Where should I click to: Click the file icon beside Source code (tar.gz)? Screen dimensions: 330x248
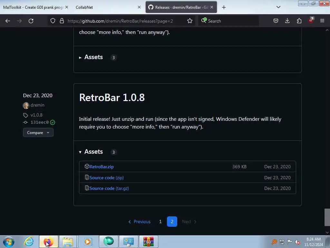[x=87, y=188]
